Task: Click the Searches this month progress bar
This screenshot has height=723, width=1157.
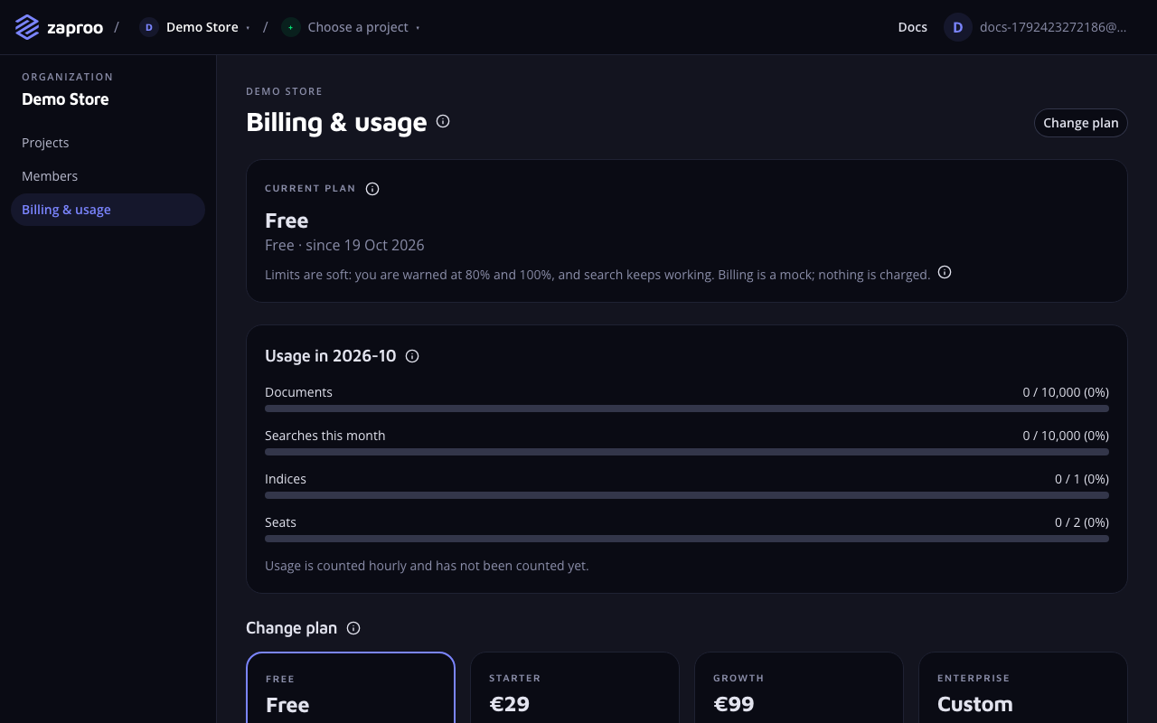Action: pos(687,452)
